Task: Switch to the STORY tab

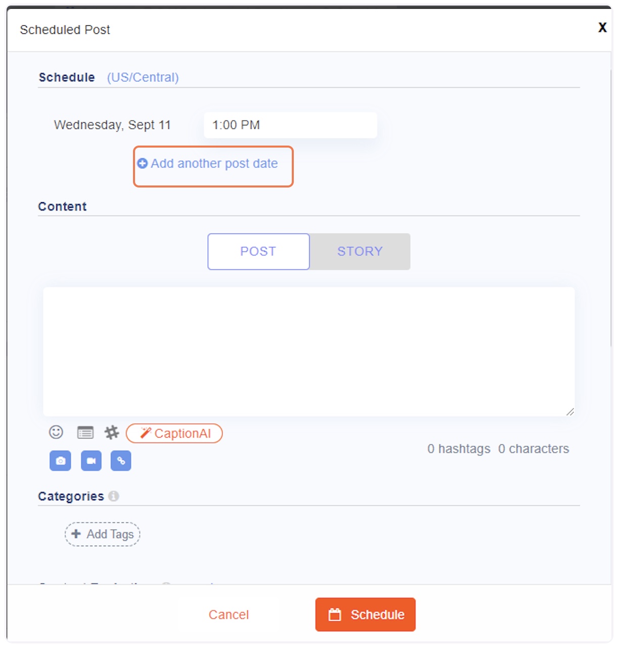Action: [360, 251]
